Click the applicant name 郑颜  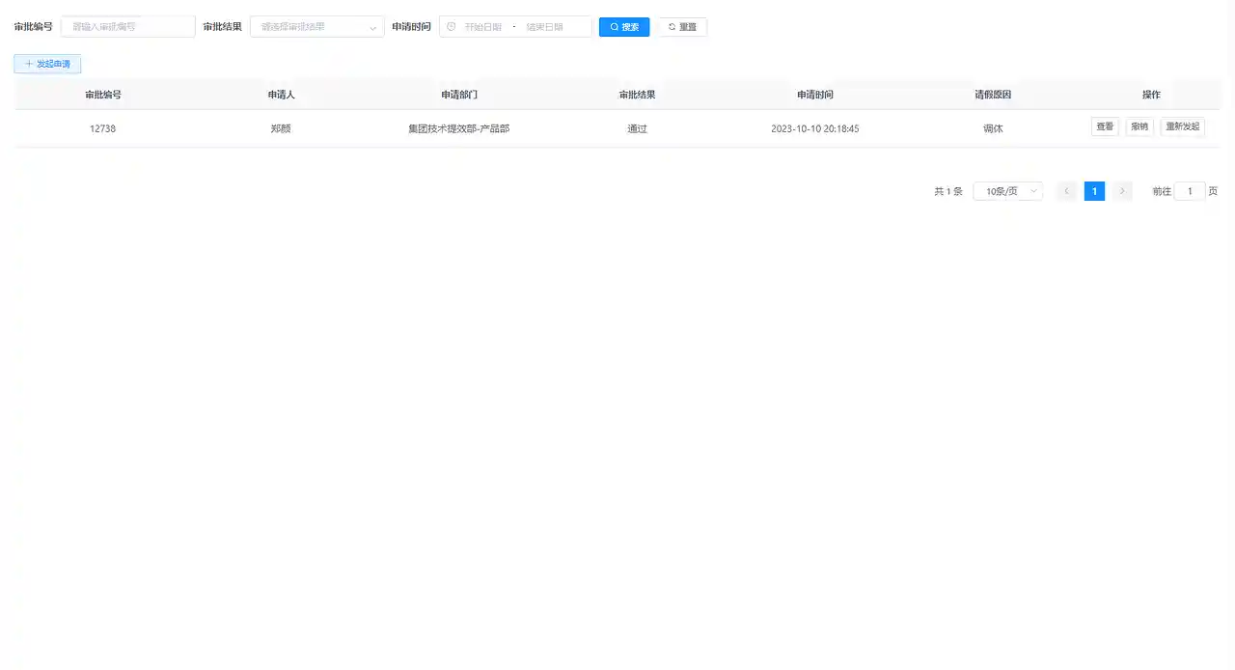coord(281,128)
